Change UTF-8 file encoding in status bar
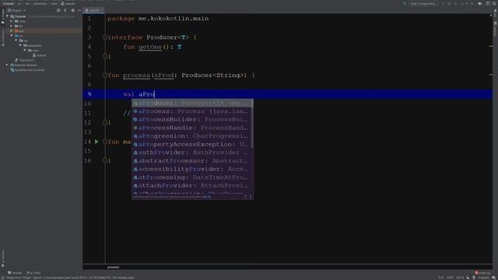Viewport: 498px width, 280px height. click(459, 278)
